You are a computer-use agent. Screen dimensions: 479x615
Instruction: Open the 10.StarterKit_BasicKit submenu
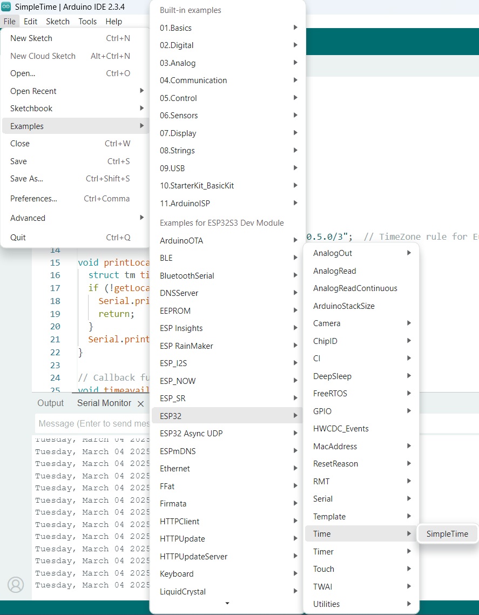(x=227, y=186)
